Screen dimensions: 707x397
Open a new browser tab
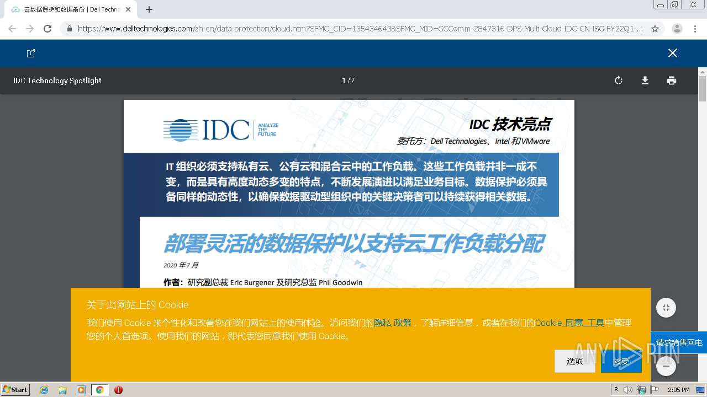(149, 9)
